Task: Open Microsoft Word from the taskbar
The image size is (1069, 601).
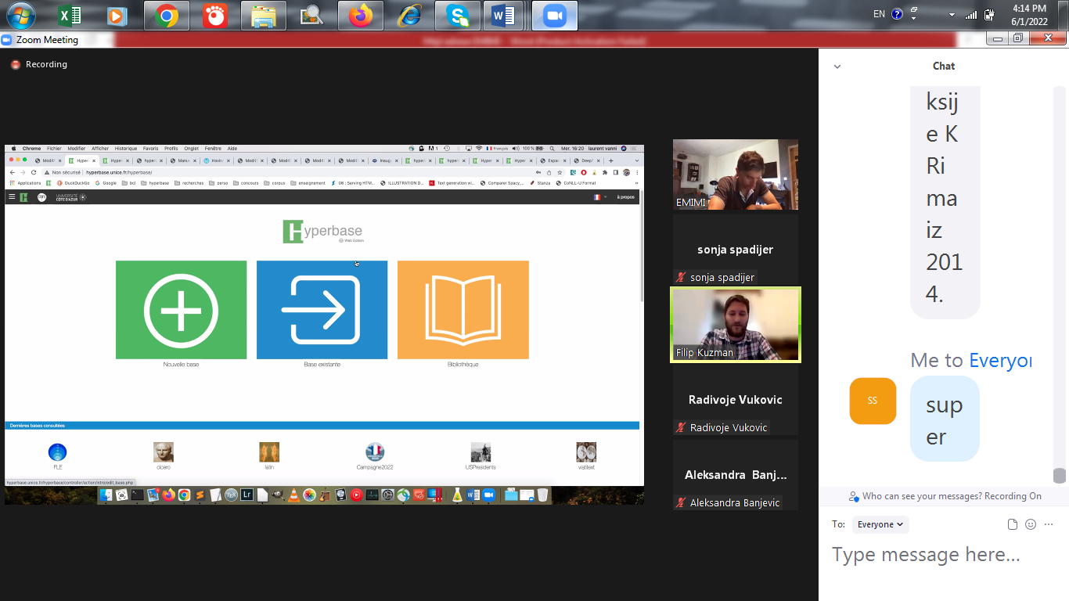Action: (503, 16)
